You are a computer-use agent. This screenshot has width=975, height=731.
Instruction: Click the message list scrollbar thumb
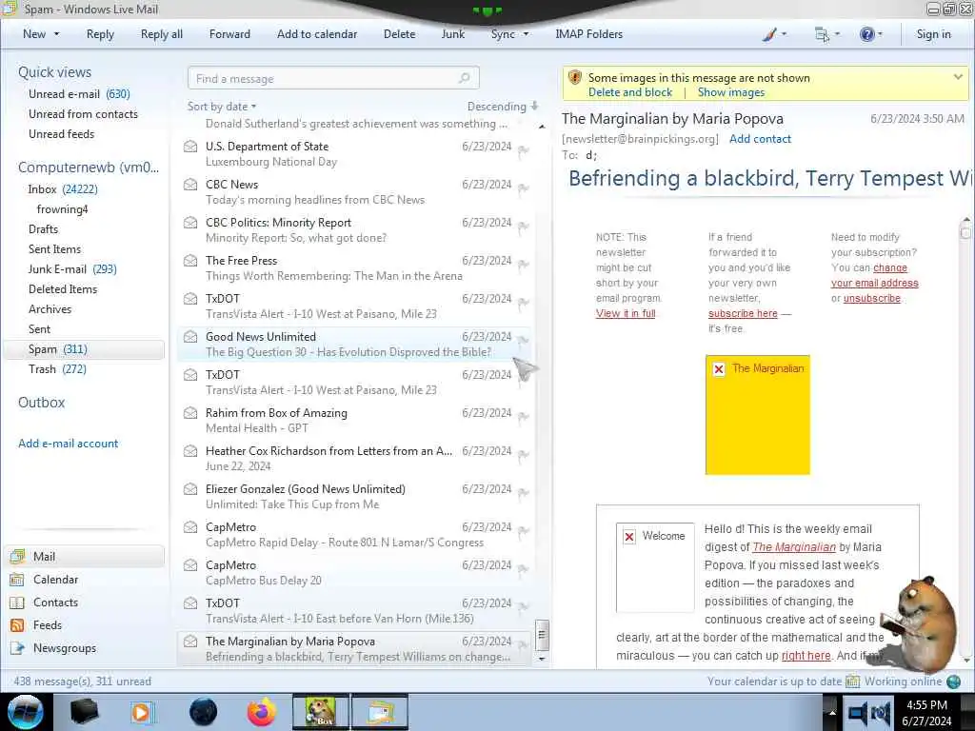[542, 635]
